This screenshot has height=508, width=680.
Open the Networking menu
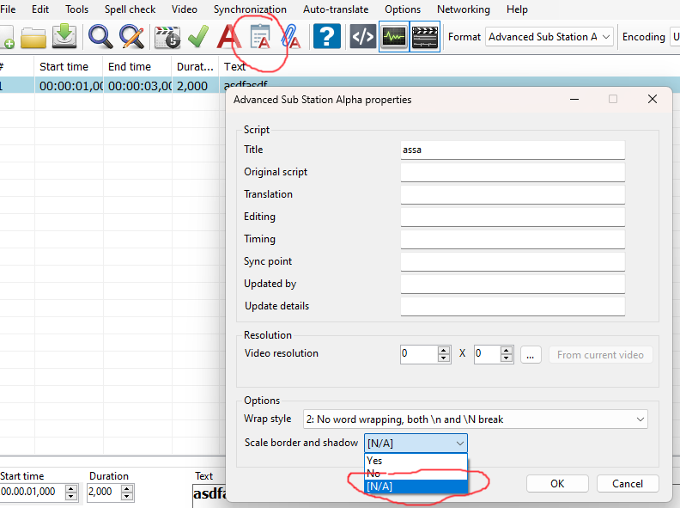pos(464,9)
